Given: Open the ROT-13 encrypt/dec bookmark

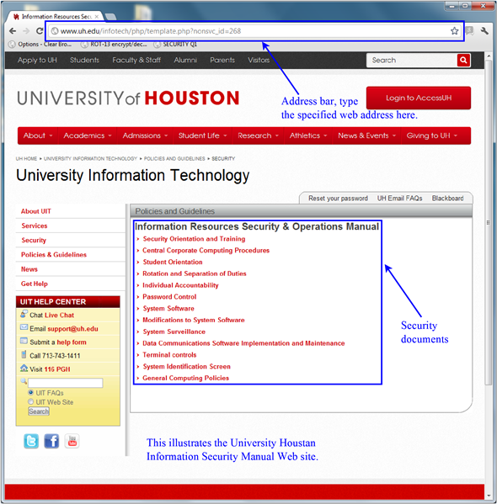Looking at the screenshot, I should coord(114,45).
